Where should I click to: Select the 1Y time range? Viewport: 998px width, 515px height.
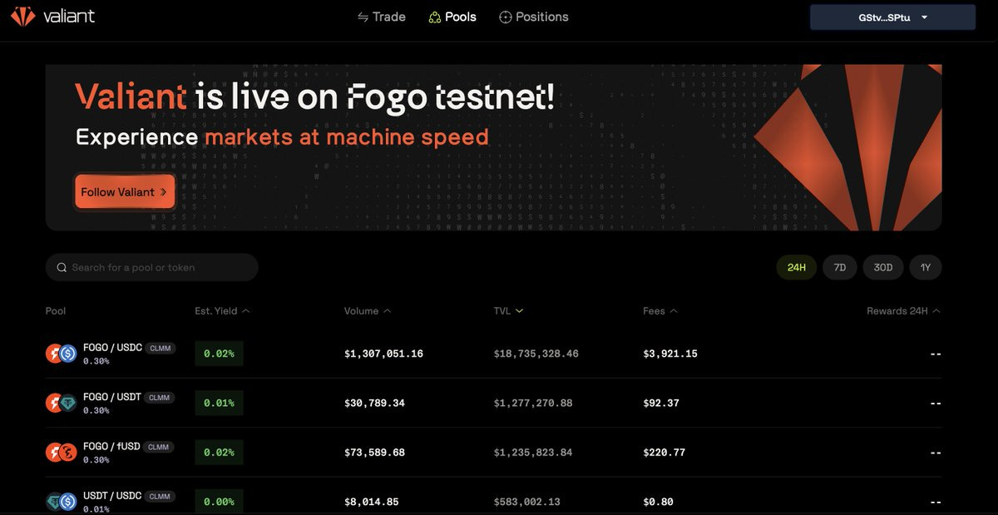point(926,267)
